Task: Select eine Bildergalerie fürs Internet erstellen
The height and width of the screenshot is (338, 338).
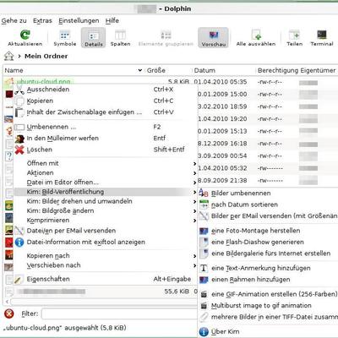Action: pyautogui.click(x=269, y=253)
